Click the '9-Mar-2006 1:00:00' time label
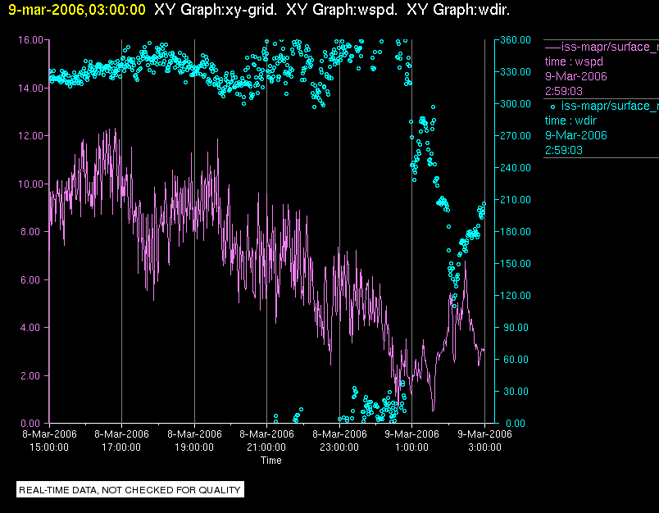Viewport: 659px width, 513px height. tap(411, 440)
